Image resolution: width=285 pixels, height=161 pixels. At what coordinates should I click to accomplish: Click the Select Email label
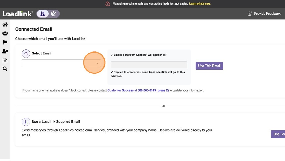coord(42,53)
